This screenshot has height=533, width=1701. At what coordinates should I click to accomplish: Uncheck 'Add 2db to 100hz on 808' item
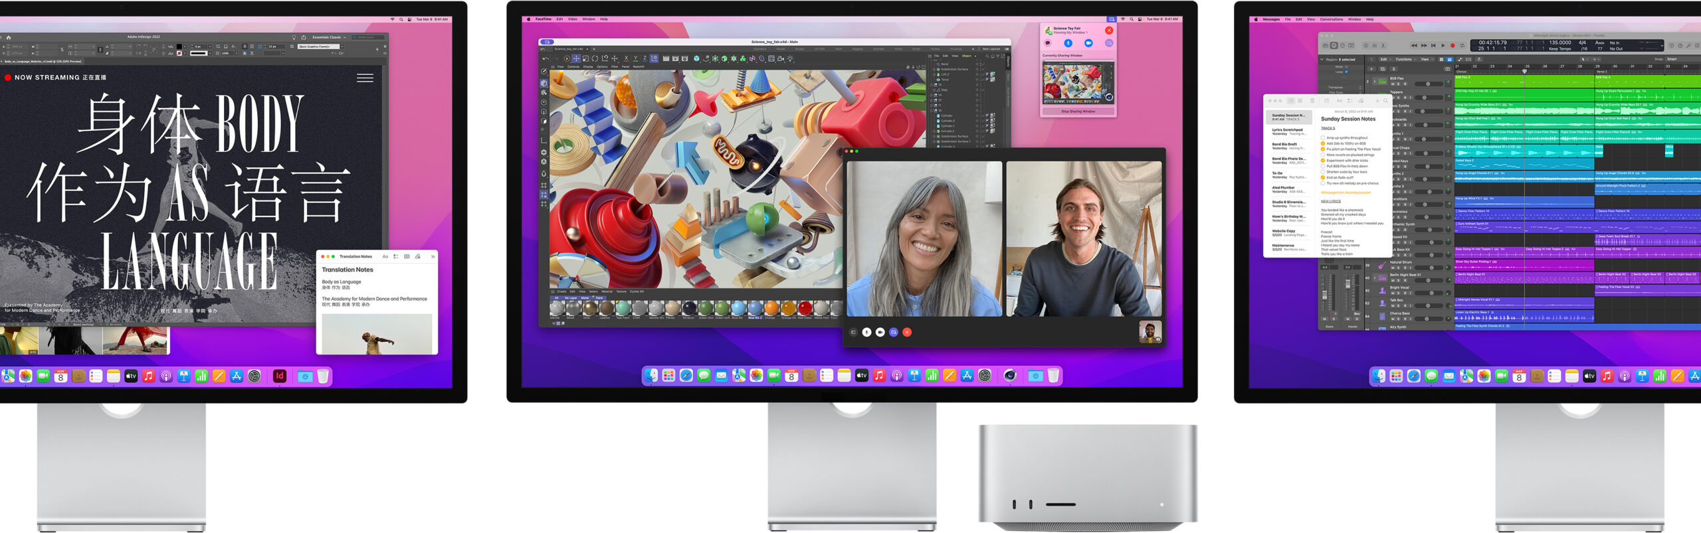pos(1323,143)
